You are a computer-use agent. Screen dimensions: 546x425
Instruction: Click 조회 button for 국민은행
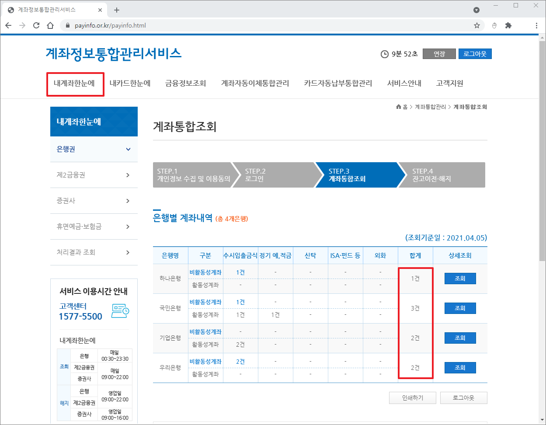click(460, 308)
